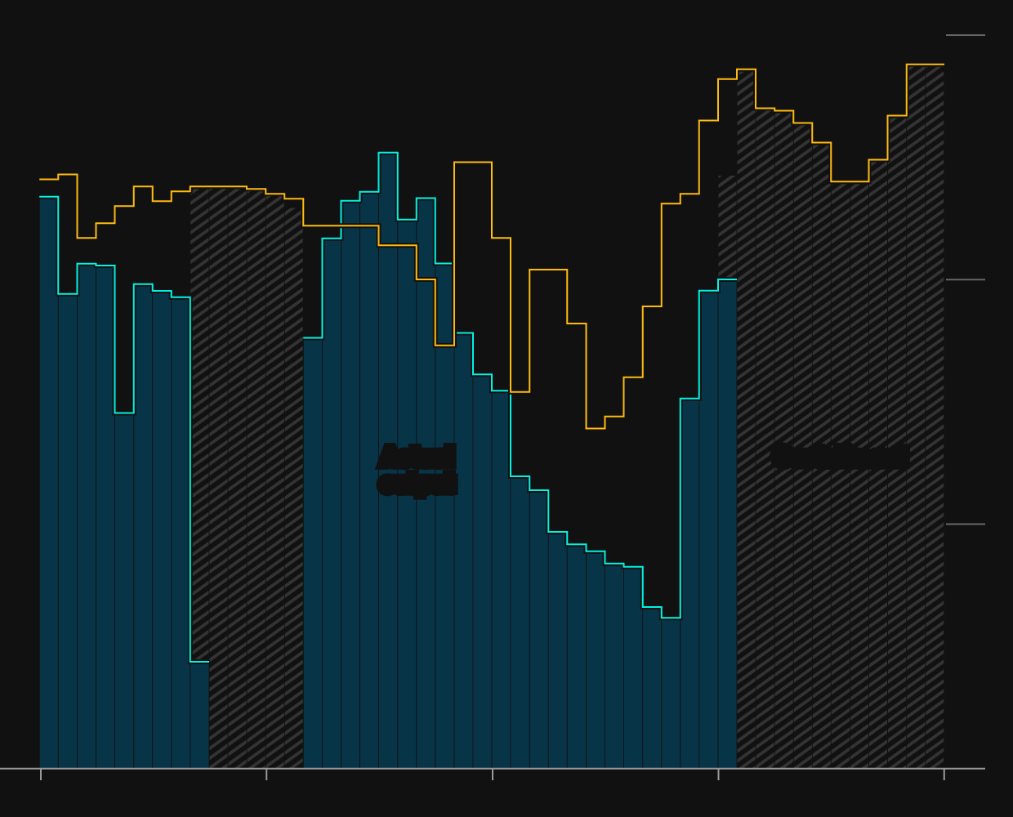Click the top y-axis tick mark

click(965, 35)
